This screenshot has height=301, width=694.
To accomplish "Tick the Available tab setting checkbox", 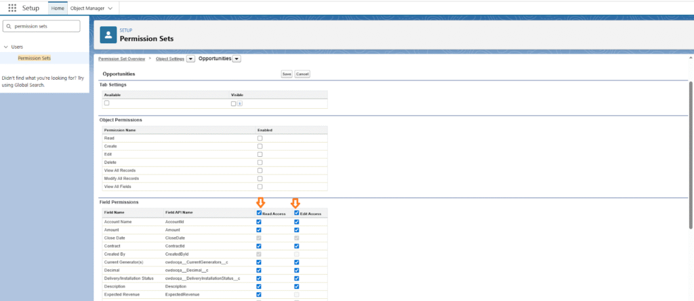I will pyautogui.click(x=106, y=103).
